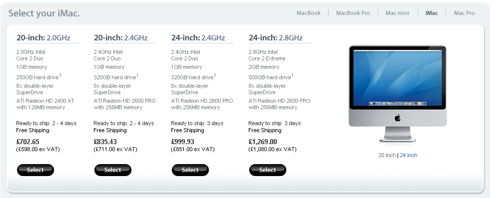Click the 24-inch: 2.4GHz heading
This screenshot has height=198, width=492.
(x=198, y=38)
